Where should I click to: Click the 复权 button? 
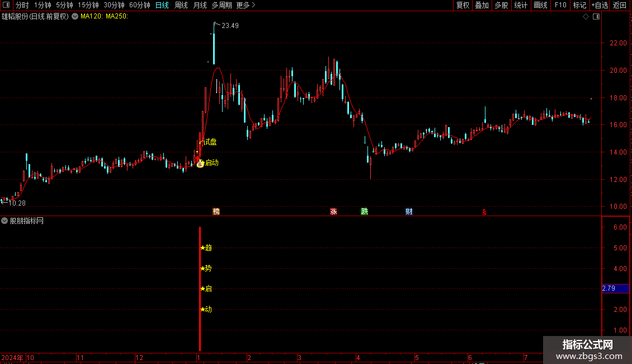pyautogui.click(x=463, y=5)
